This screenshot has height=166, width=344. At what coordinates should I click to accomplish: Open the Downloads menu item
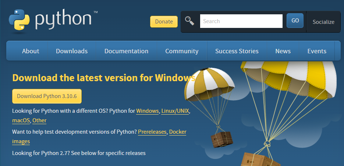pyautogui.click(x=72, y=51)
